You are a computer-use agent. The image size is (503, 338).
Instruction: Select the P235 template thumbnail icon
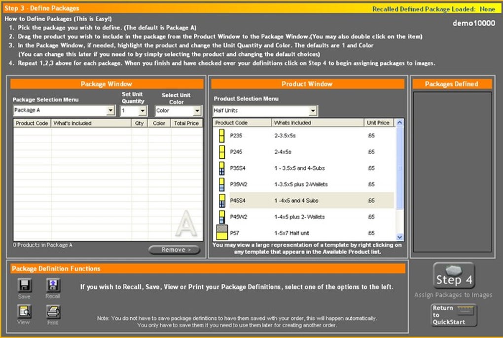pos(222,136)
